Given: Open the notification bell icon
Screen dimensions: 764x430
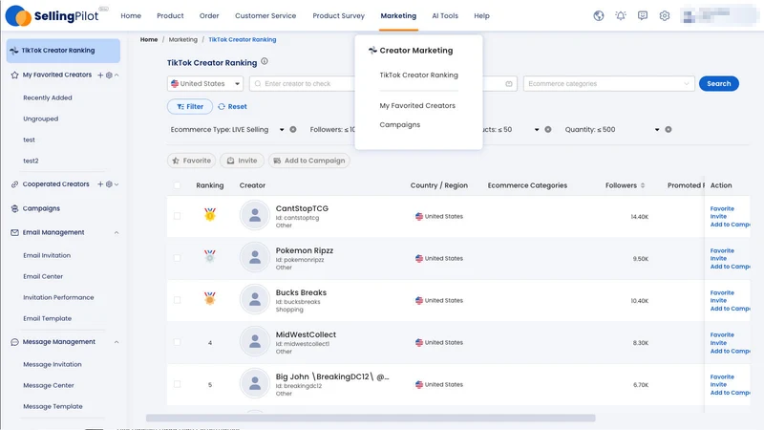Looking at the screenshot, I should pos(620,15).
